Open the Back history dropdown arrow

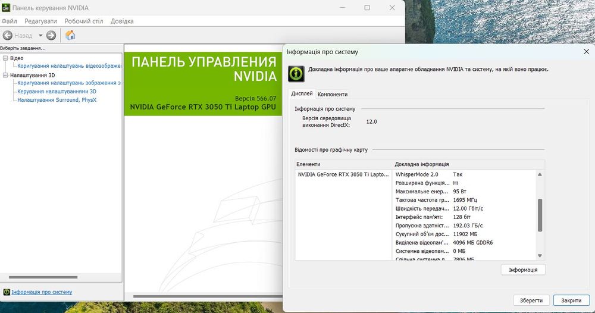pyautogui.click(x=40, y=36)
